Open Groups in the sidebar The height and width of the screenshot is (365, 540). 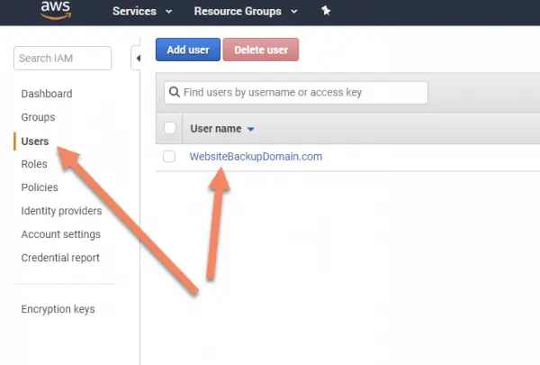click(x=38, y=117)
